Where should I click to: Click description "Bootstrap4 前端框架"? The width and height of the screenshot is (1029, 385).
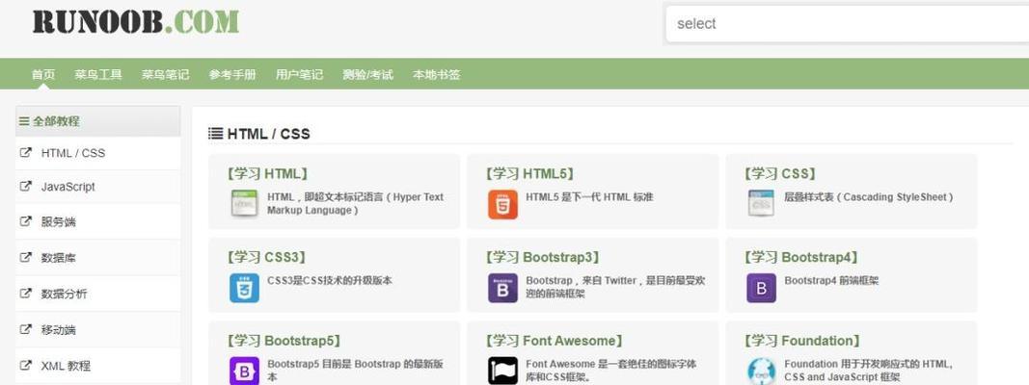point(831,281)
